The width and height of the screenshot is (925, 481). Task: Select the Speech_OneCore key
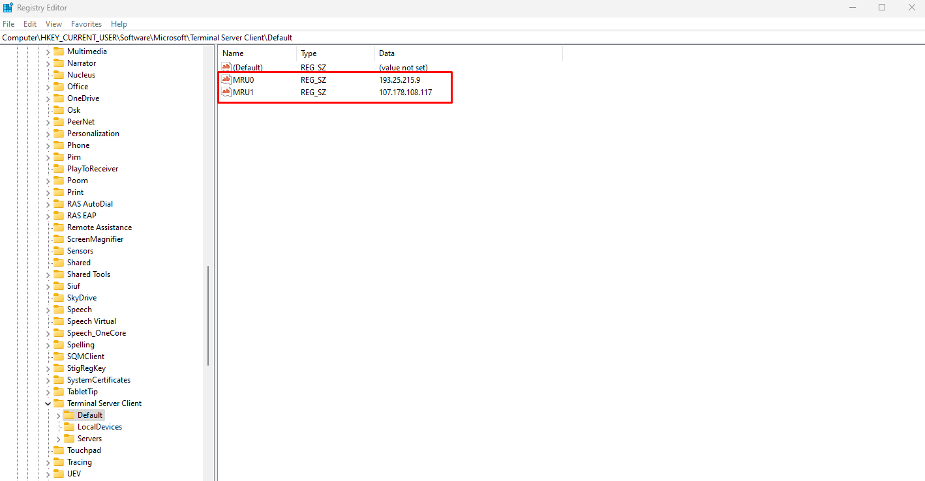pos(97,333)
